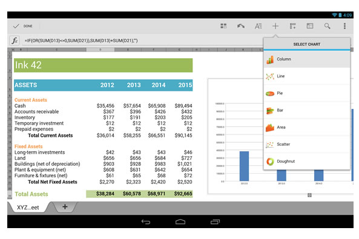Choose Column chart type

point(307,59)
